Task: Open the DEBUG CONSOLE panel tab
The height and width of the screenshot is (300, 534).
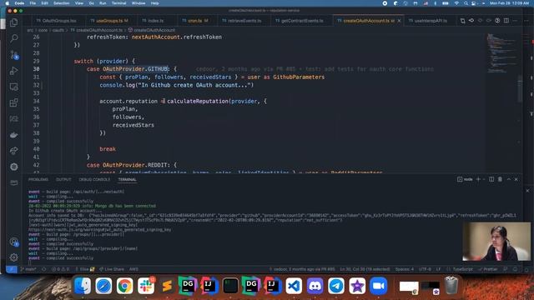Action: tap(94, 179)
